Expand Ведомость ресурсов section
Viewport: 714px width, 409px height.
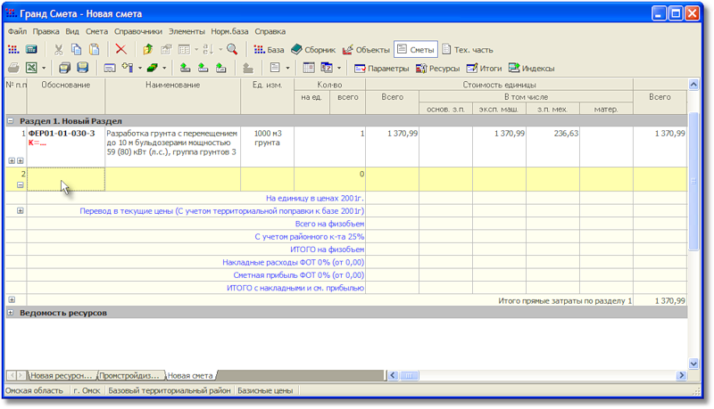pyautogui.click(x=11, y=313)
